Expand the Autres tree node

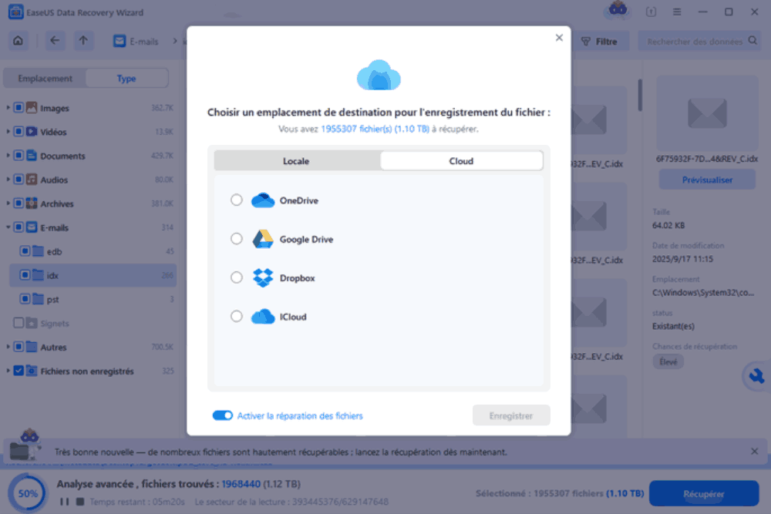pos(8,347)
